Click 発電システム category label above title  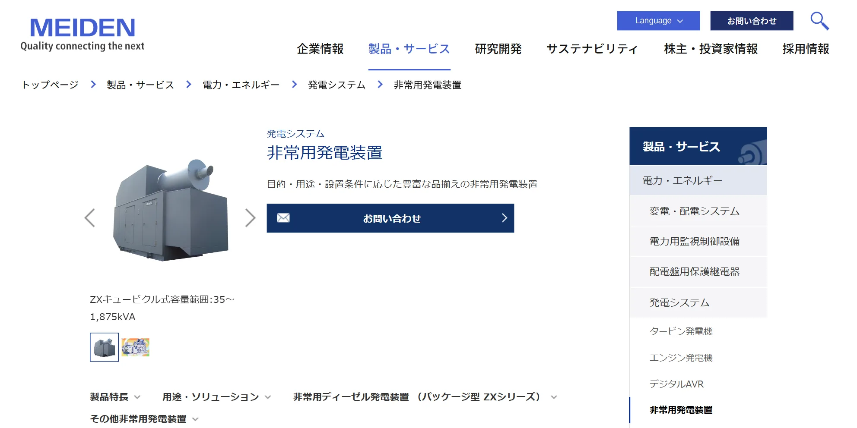(x=295, y=134)
